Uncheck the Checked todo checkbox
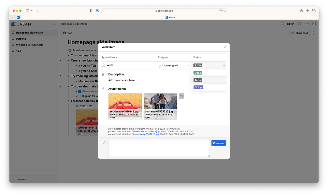This screenshot has height=195, width=328. 79,91
